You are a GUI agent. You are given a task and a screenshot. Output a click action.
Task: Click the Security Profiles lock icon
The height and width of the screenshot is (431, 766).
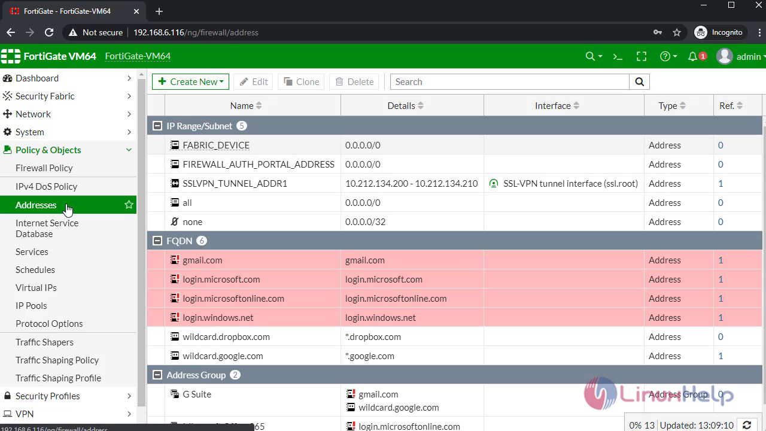(8, 396)
